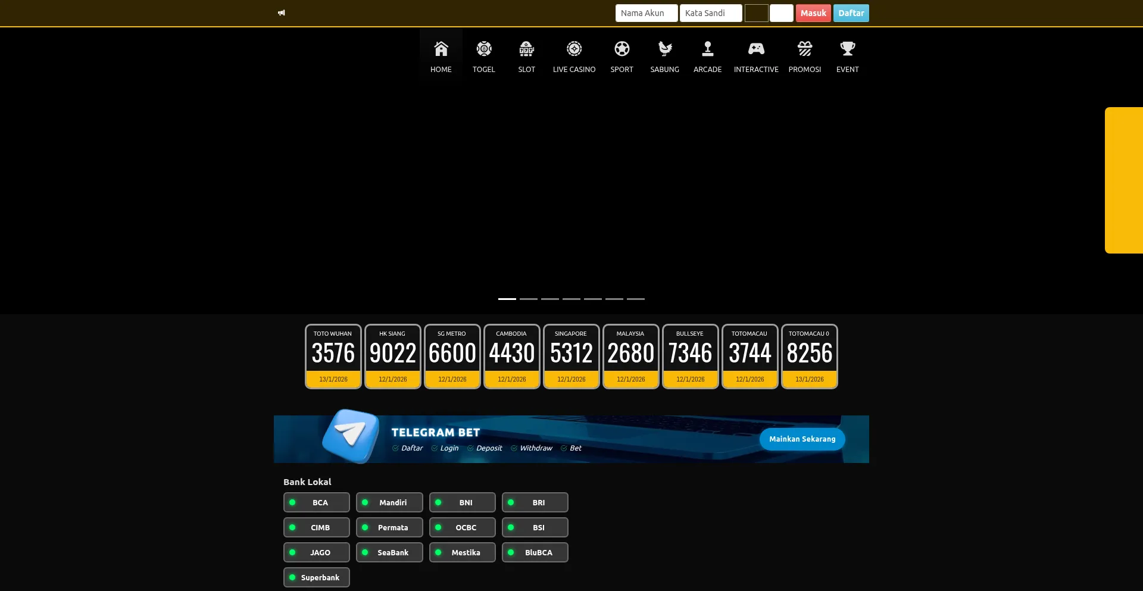The height and width of the screenshot is (591, 1143).
Task: Switch to the HOME tab
Action: tap(441, 55)
